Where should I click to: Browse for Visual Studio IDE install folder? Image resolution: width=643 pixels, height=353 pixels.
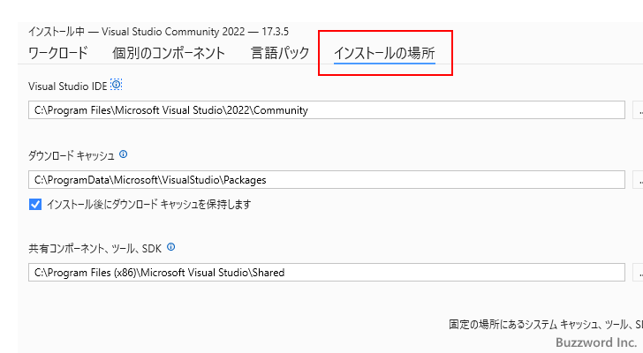(639, 110)
